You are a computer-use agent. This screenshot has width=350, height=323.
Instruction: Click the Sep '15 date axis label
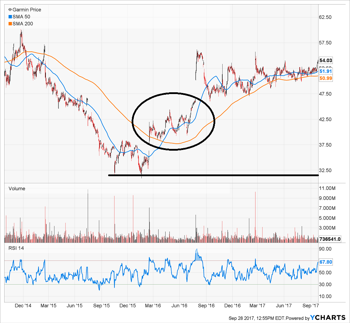pyautogui.click(x=101, y=306)
